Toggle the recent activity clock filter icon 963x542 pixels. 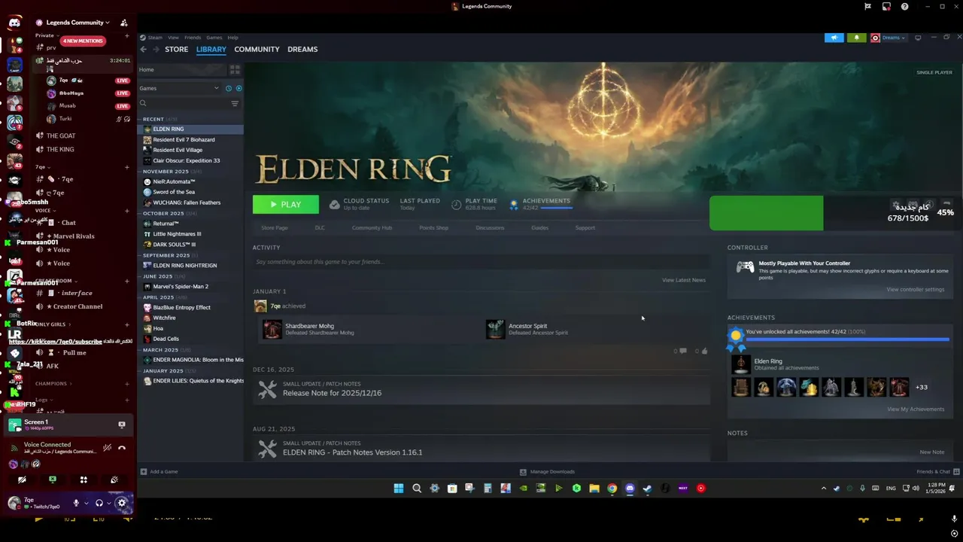coord(229,88)
